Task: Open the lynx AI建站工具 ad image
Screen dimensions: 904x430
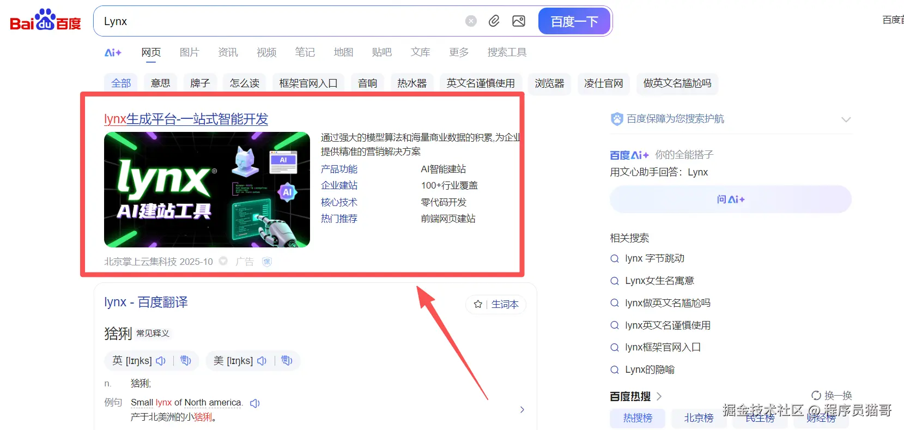Action: (x=207, y=190)
